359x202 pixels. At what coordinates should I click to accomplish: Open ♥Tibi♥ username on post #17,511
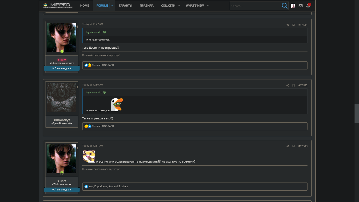click(x=62, y=60)
